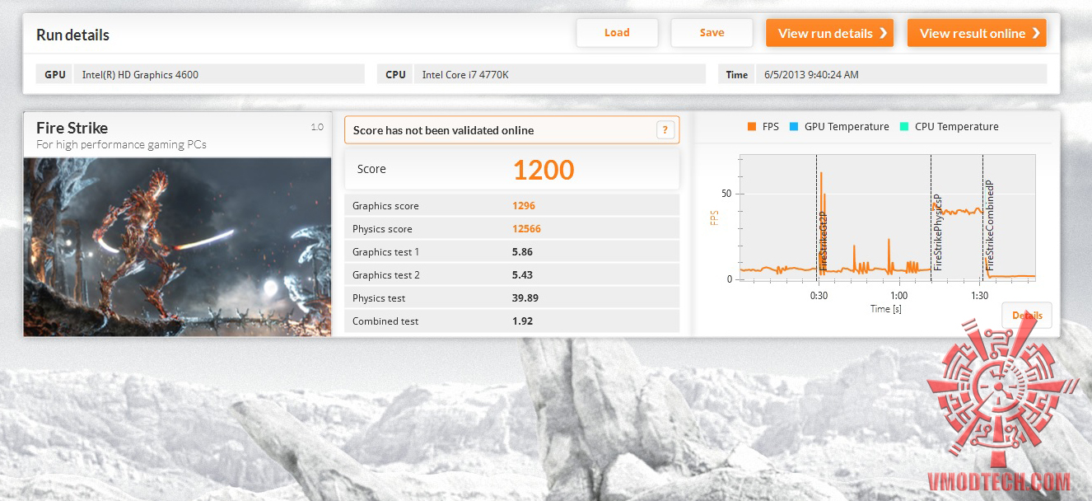Select the Time value 6/5/2013 9:40:24 AM
Viewport: 1092px width, 501px height.
point(901,74)
